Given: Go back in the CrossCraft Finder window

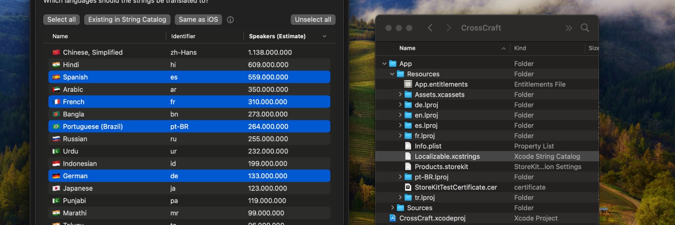Looking at the screenshot, I should pos(430,28).
